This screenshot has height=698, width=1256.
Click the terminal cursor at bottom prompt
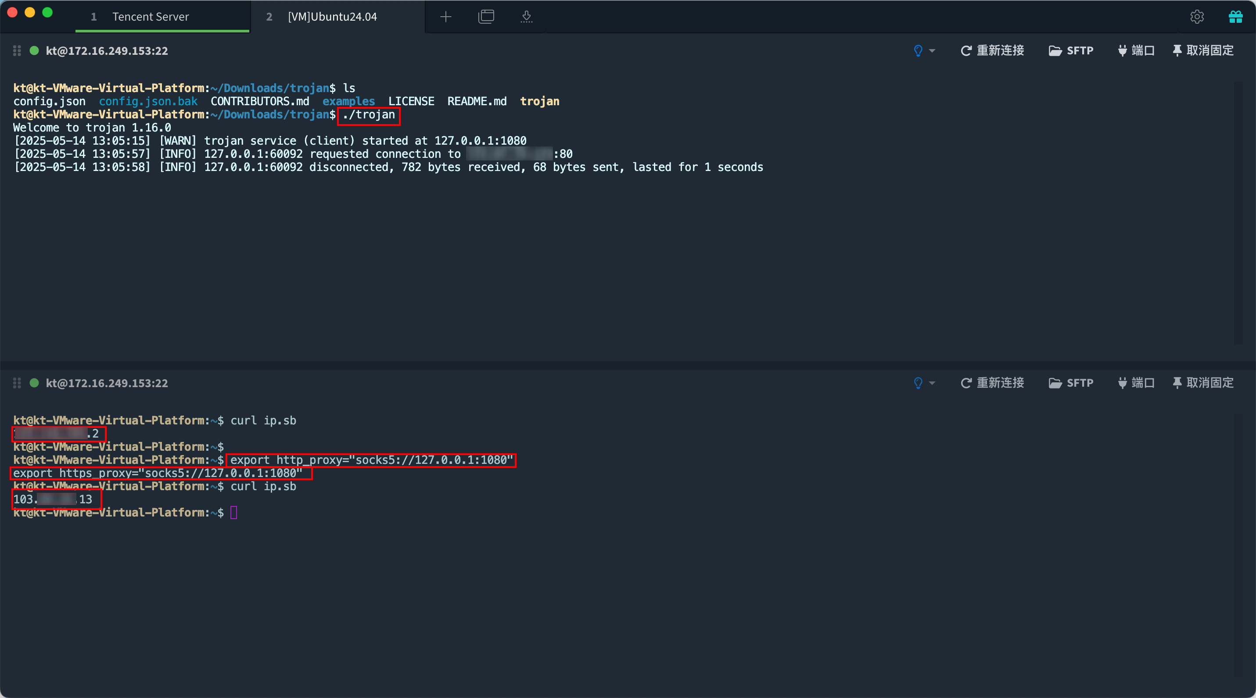coord(233,513)
